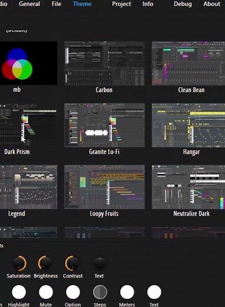Click the Granite Lo-Fi name label
Screen dimensions: 225x307
pyautogui.click(x=104, y=152)
